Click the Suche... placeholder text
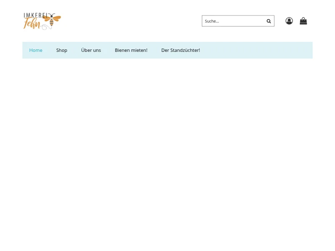This screenshot has height=251, width=335. [x=212, y=21]
